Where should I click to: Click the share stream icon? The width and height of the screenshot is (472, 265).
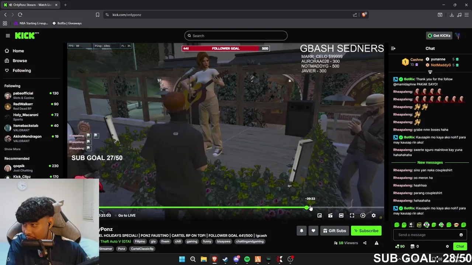pos(365,243)
